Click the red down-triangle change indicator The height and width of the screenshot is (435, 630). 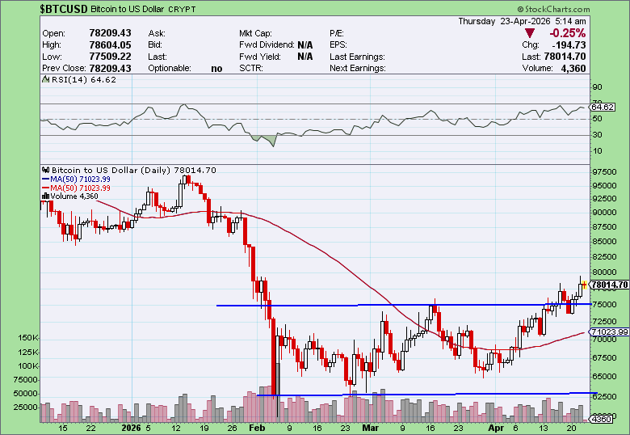click(530, 33)
